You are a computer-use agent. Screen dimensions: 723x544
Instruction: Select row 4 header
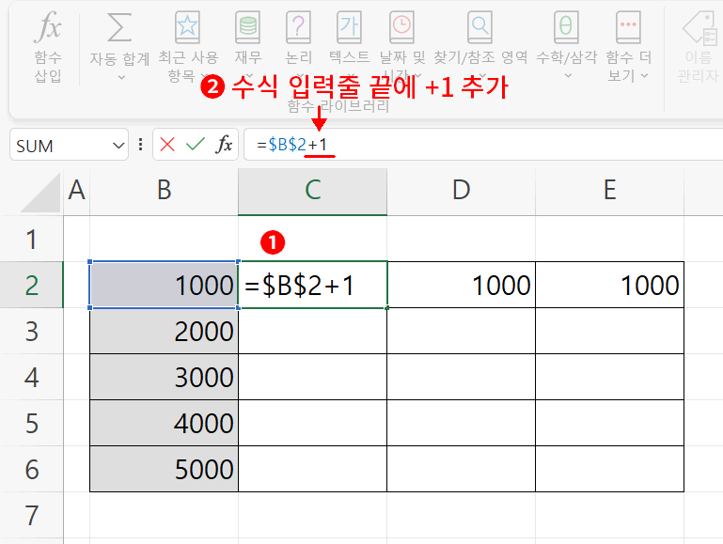coord(31,377)
